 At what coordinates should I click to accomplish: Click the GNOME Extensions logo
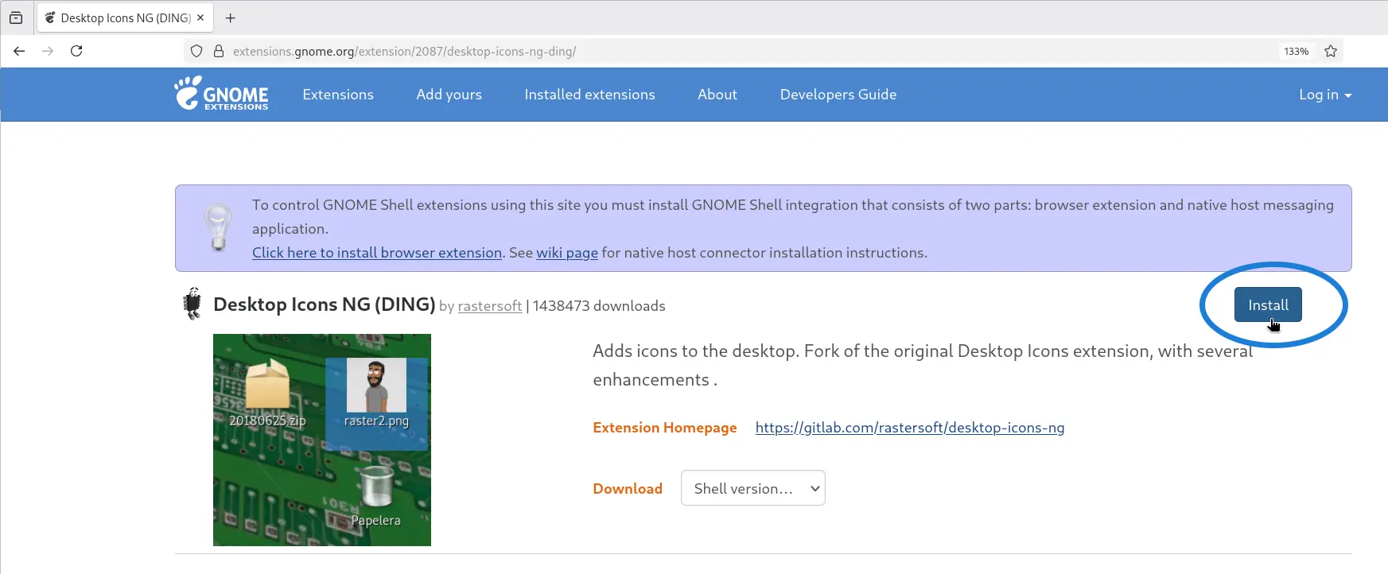click(x=221, y=94)
